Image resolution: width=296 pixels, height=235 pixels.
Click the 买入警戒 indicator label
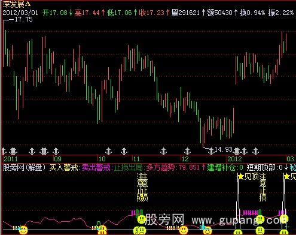click(63, 167)
